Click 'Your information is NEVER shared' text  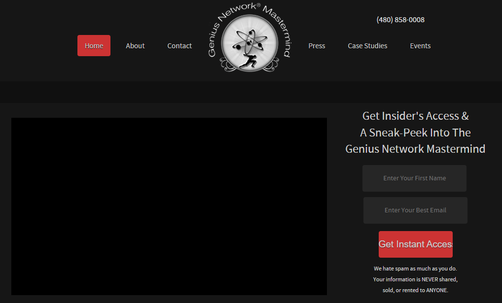pos(415,279)
